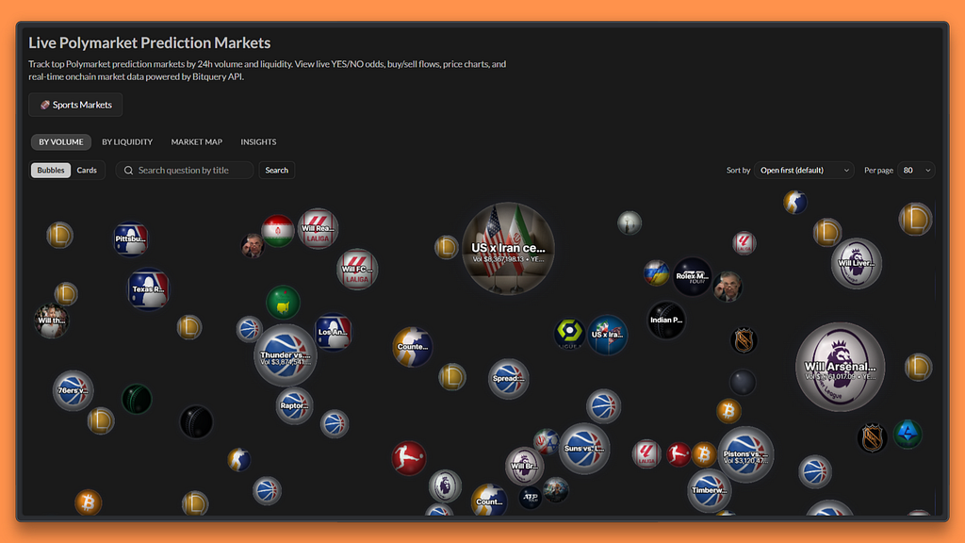965x543 pixels.
Task: Open the Suns vs. basketball bubble
Action: (584, 448)
